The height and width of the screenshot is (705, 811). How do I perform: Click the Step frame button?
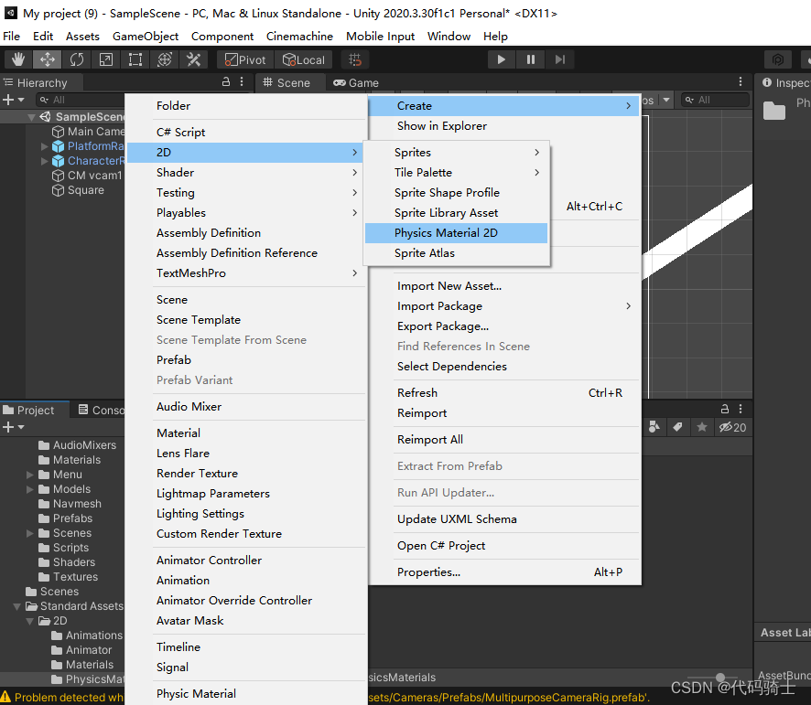pos(560,59)
